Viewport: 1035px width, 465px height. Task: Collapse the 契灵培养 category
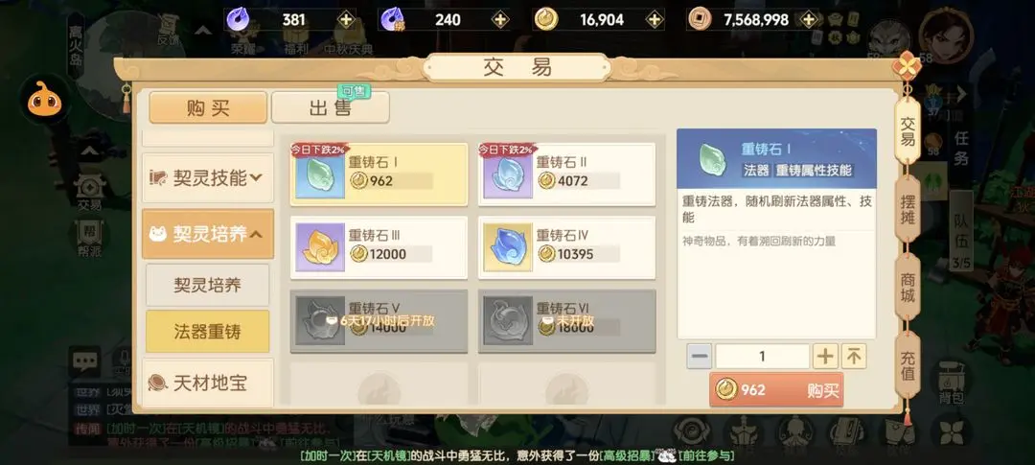click(208, 234)
